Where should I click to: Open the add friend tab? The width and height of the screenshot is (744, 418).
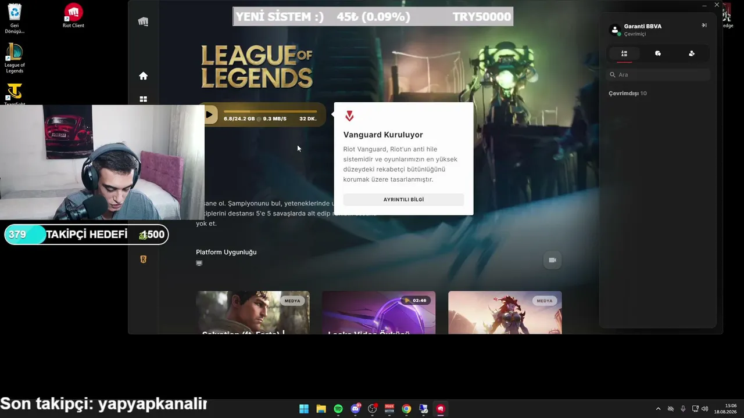692,53
